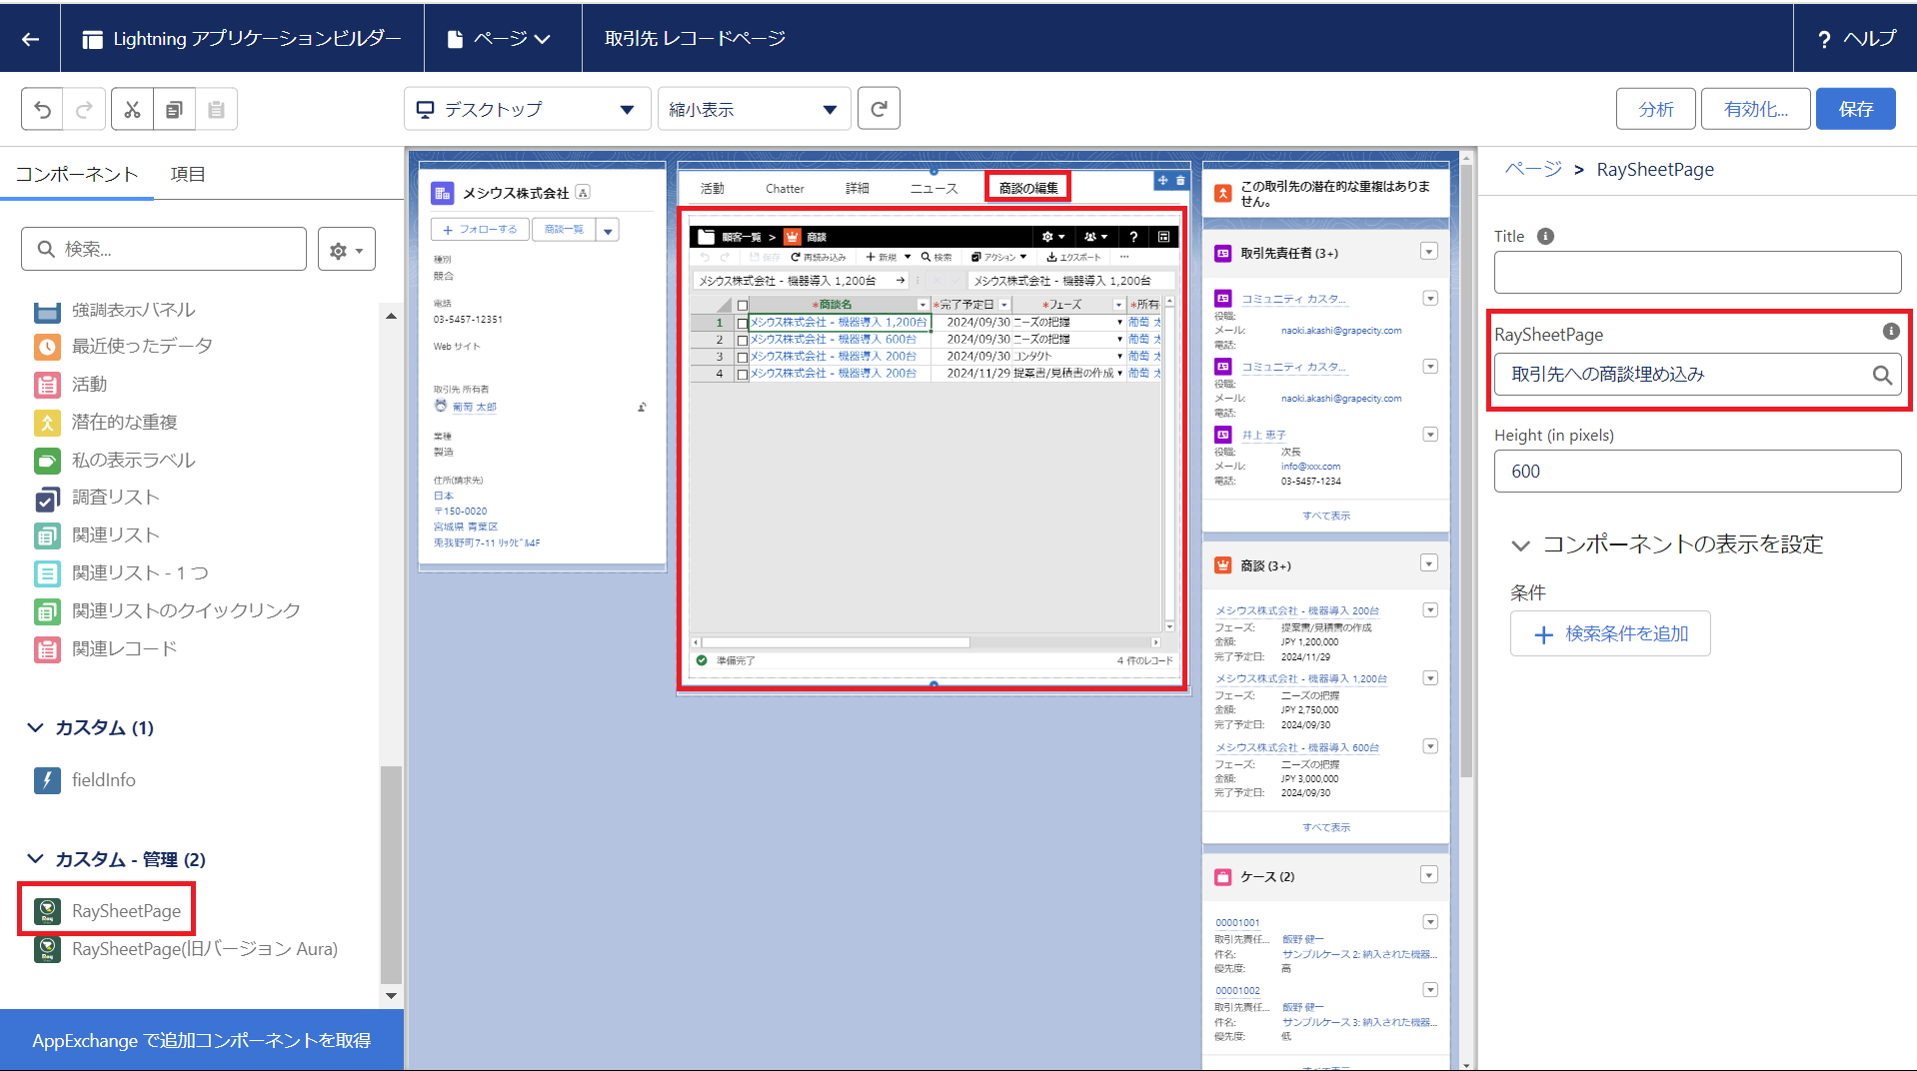The image size is (1917, 1071).
Task: Click the refresh canvas icon
Action: 879,109
